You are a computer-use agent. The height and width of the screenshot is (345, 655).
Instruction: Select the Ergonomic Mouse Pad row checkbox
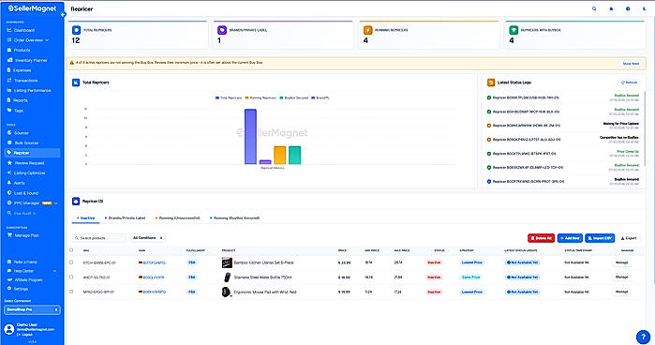[71, 292]
